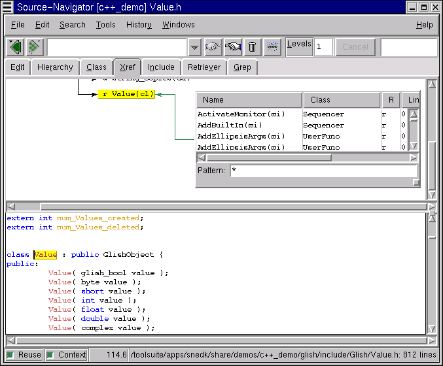Switch to the Hierarchy tab
The height and width of the screenshot is (366, 443).
click(55, 67)
